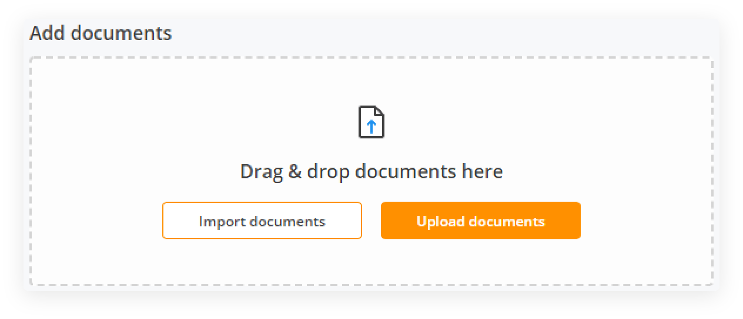Click the 'Add documents' heading

click(101, 33)
